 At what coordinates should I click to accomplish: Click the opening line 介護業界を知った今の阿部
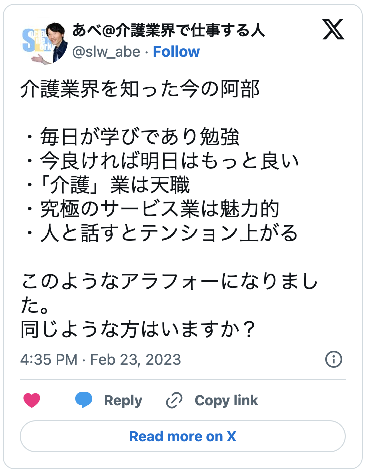[x=140, y=90]
